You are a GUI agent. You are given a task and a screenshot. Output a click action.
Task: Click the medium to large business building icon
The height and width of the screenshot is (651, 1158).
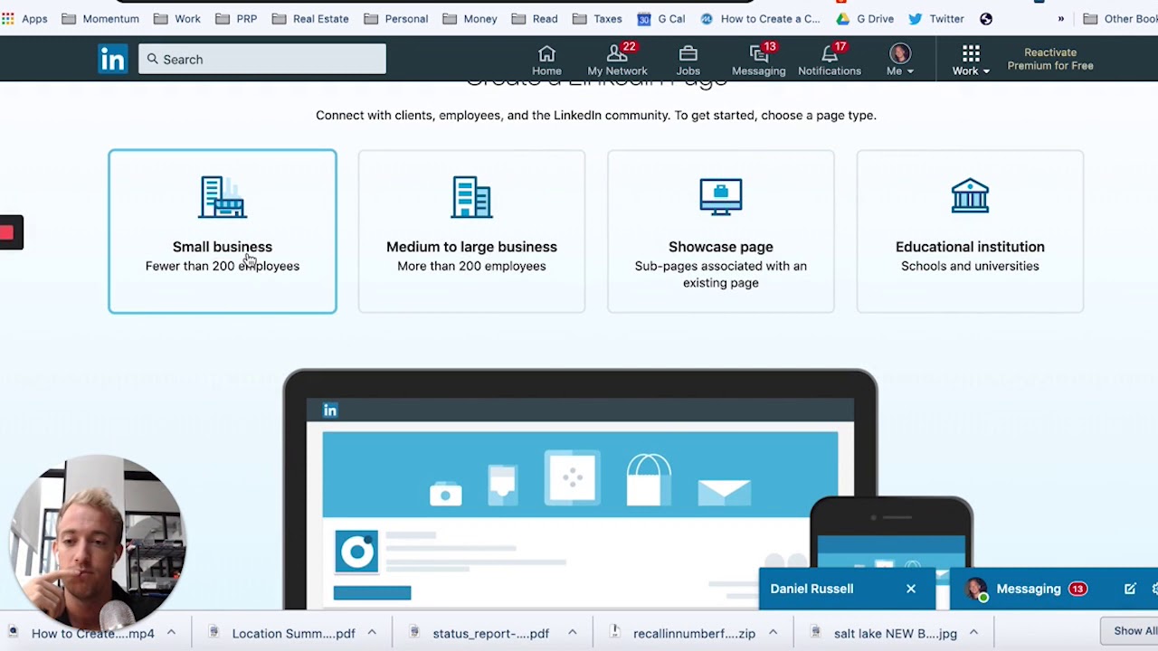[471, 197]
